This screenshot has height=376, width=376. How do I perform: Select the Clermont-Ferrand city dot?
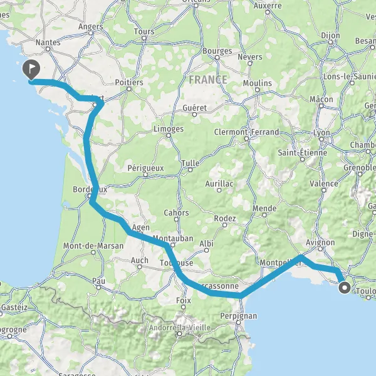coord(246,138)
